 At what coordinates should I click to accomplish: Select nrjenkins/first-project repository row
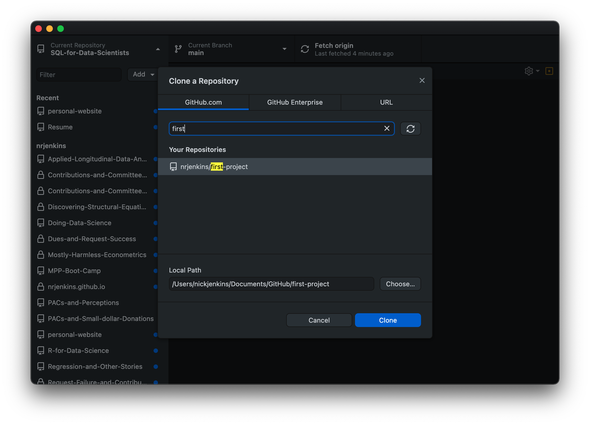point(295,167)
